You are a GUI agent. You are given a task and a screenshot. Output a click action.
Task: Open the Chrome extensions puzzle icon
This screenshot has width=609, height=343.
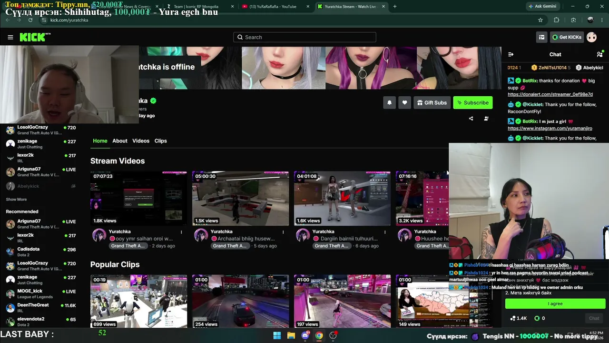[x=557, y=20]
